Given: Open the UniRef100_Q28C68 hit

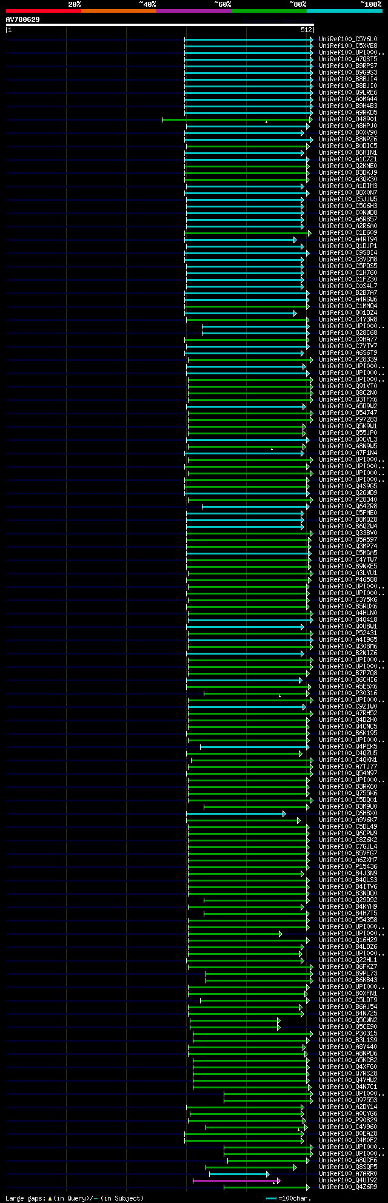Looking at the screenshot, I should click(x=348, y=333).
